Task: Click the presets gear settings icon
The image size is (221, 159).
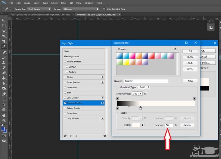Action: (x=175, y=49)
